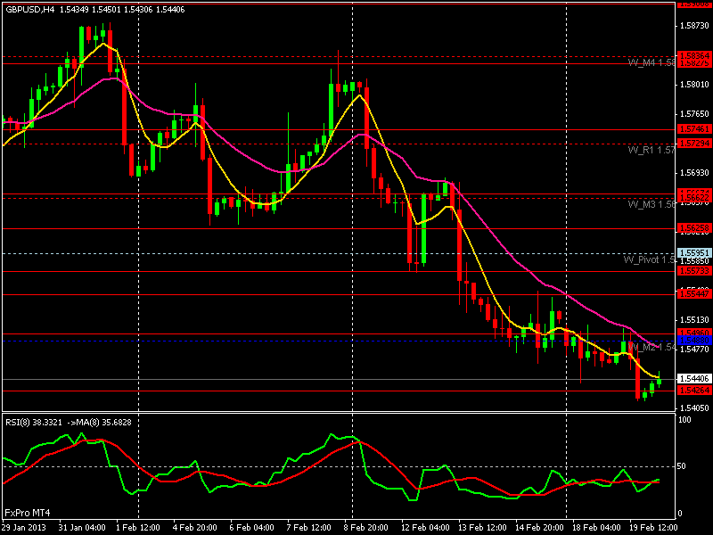Click the 7 Feb 12:00 time label

(x=308, y=528)
